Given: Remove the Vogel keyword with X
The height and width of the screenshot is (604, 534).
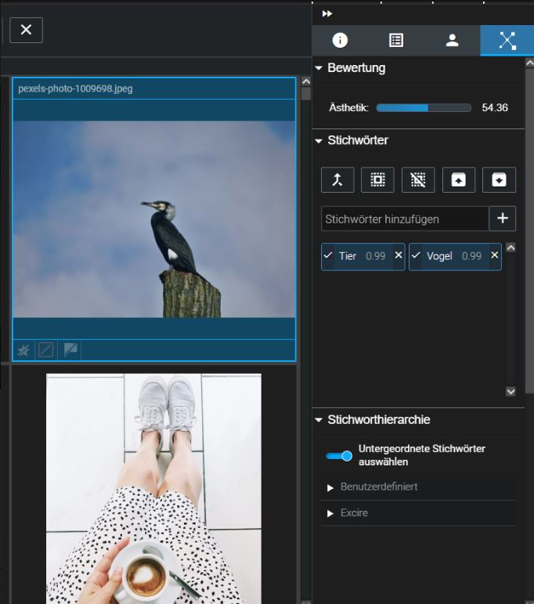Looking at the screenshot, I should pyautogui.click(x=494, y=256).
